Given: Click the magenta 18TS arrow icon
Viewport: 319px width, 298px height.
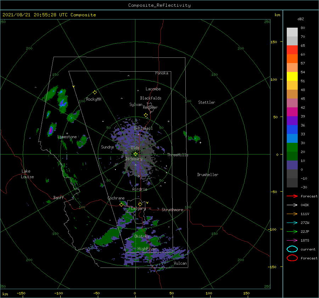Looking at the screenshot, I should (292, 241).
